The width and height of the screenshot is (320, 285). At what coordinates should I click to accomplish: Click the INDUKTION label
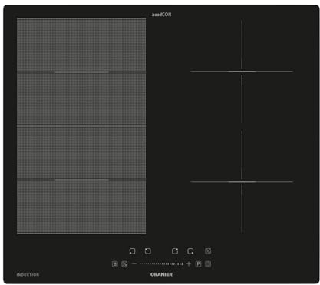tap(28, 275)
